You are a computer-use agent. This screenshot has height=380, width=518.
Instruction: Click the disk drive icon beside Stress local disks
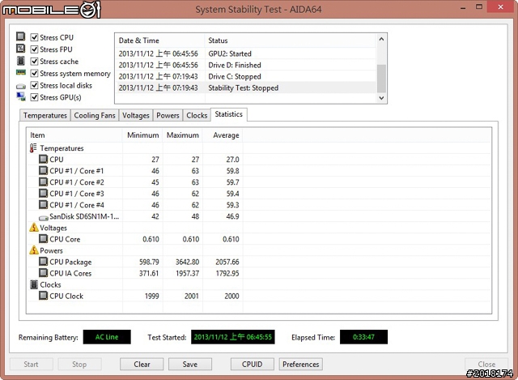coord(21,87)
